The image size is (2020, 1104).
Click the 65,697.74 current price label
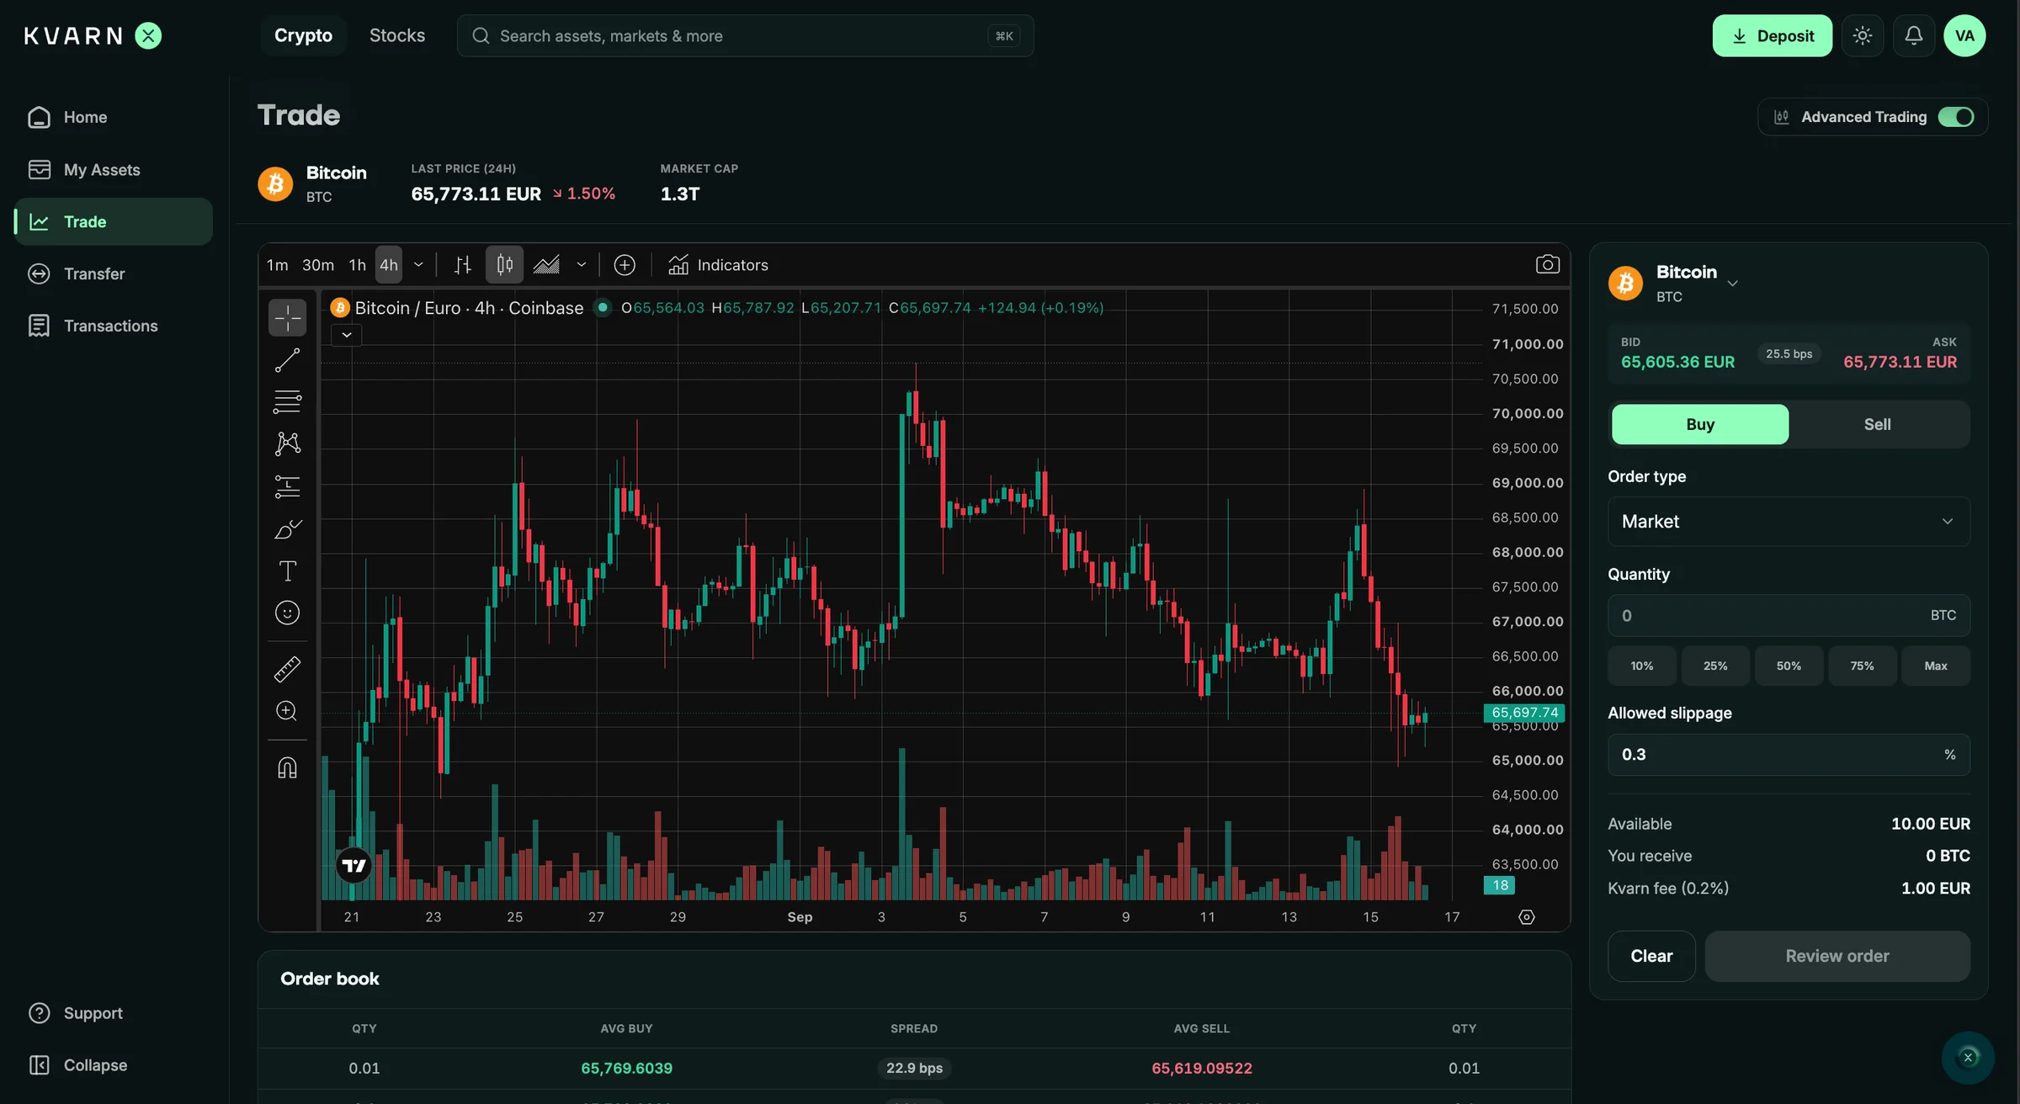pyautogui.click(x=1524, y=713)
